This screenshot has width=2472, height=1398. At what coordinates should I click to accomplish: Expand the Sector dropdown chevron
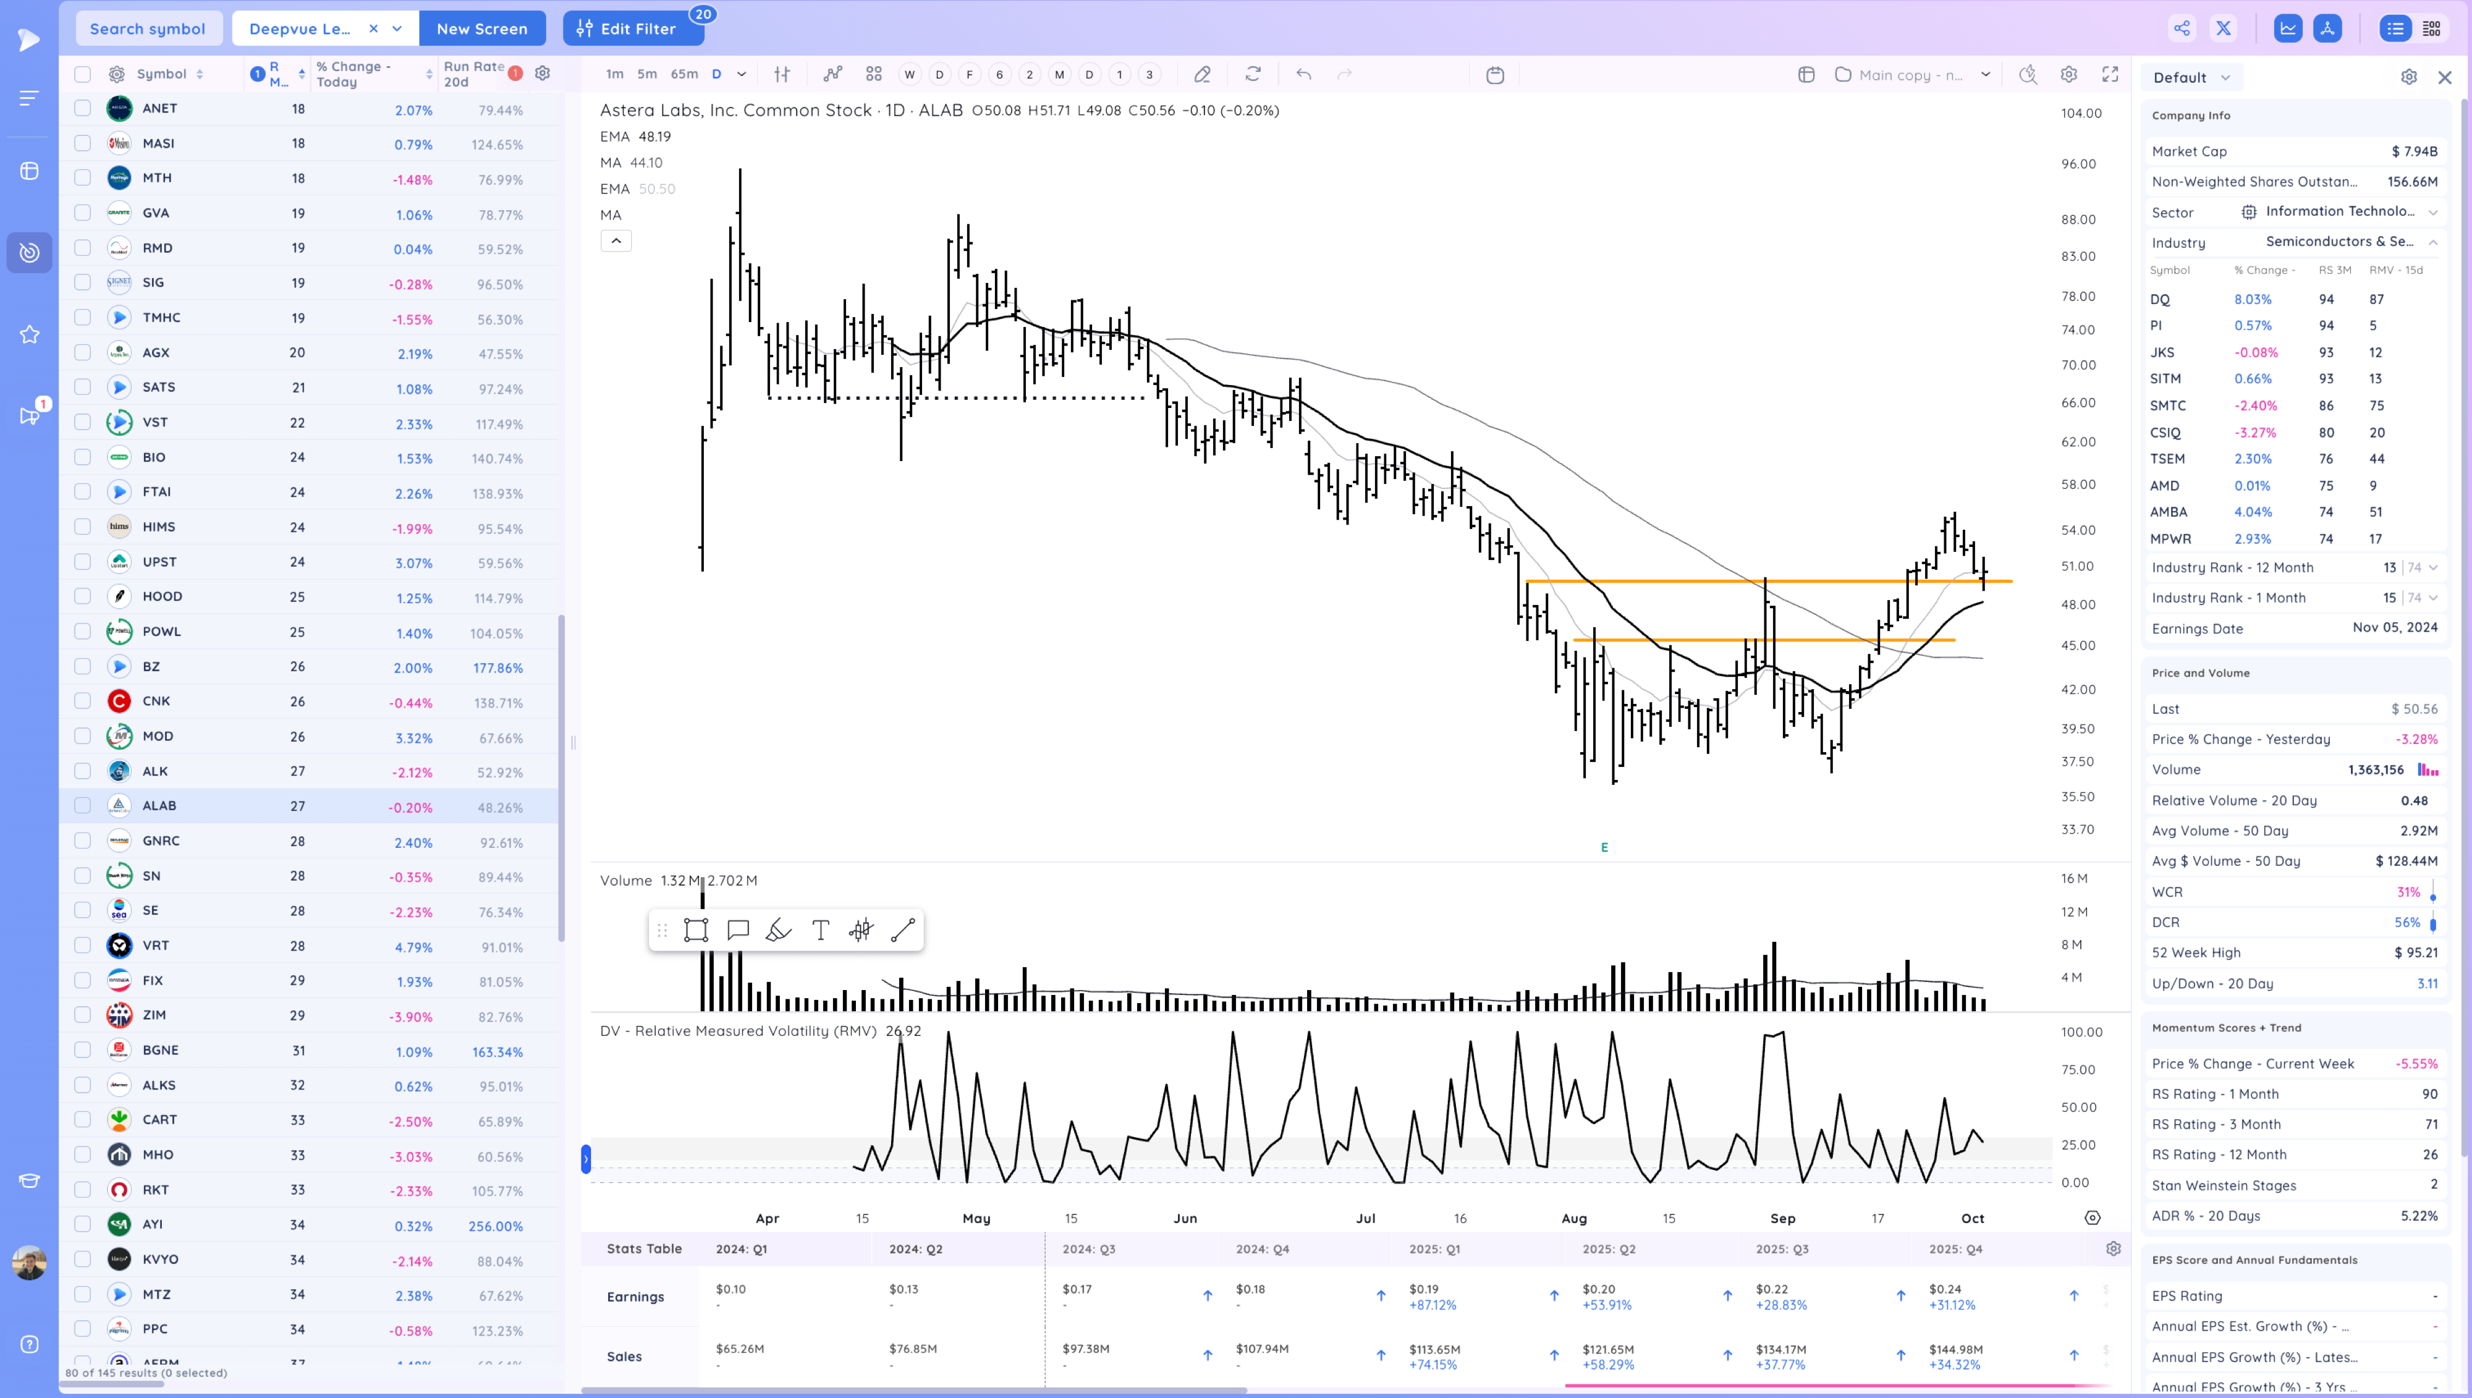(2434, 212)
